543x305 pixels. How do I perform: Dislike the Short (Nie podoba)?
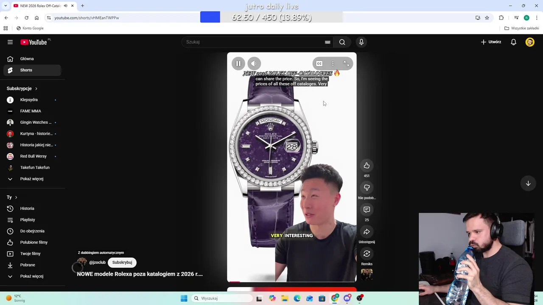coord(367,188)
